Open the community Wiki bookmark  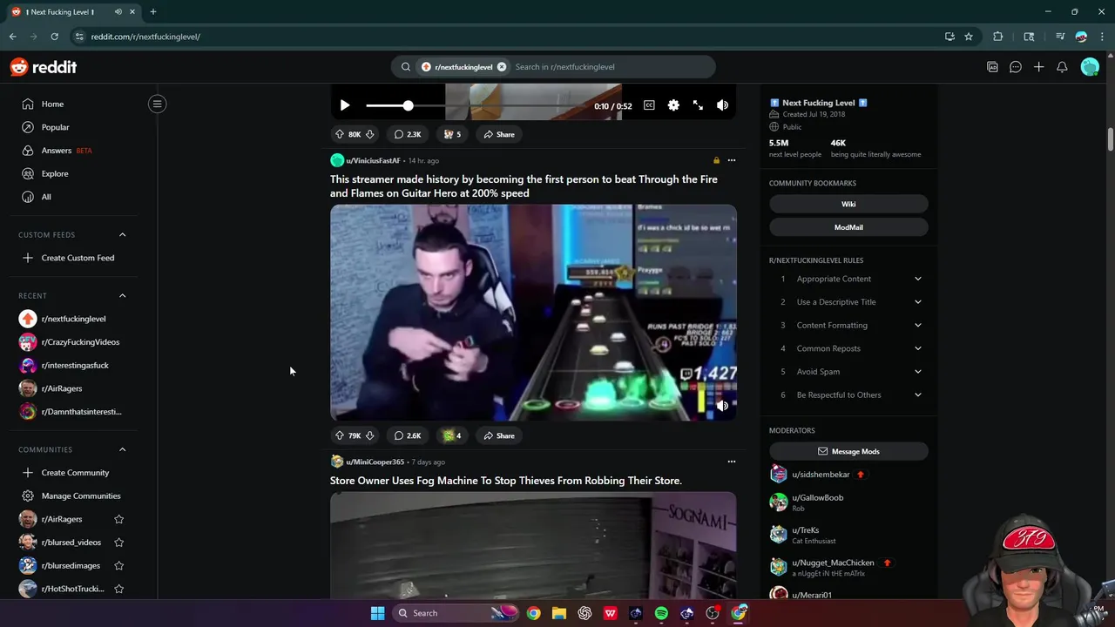pos(848,204)
